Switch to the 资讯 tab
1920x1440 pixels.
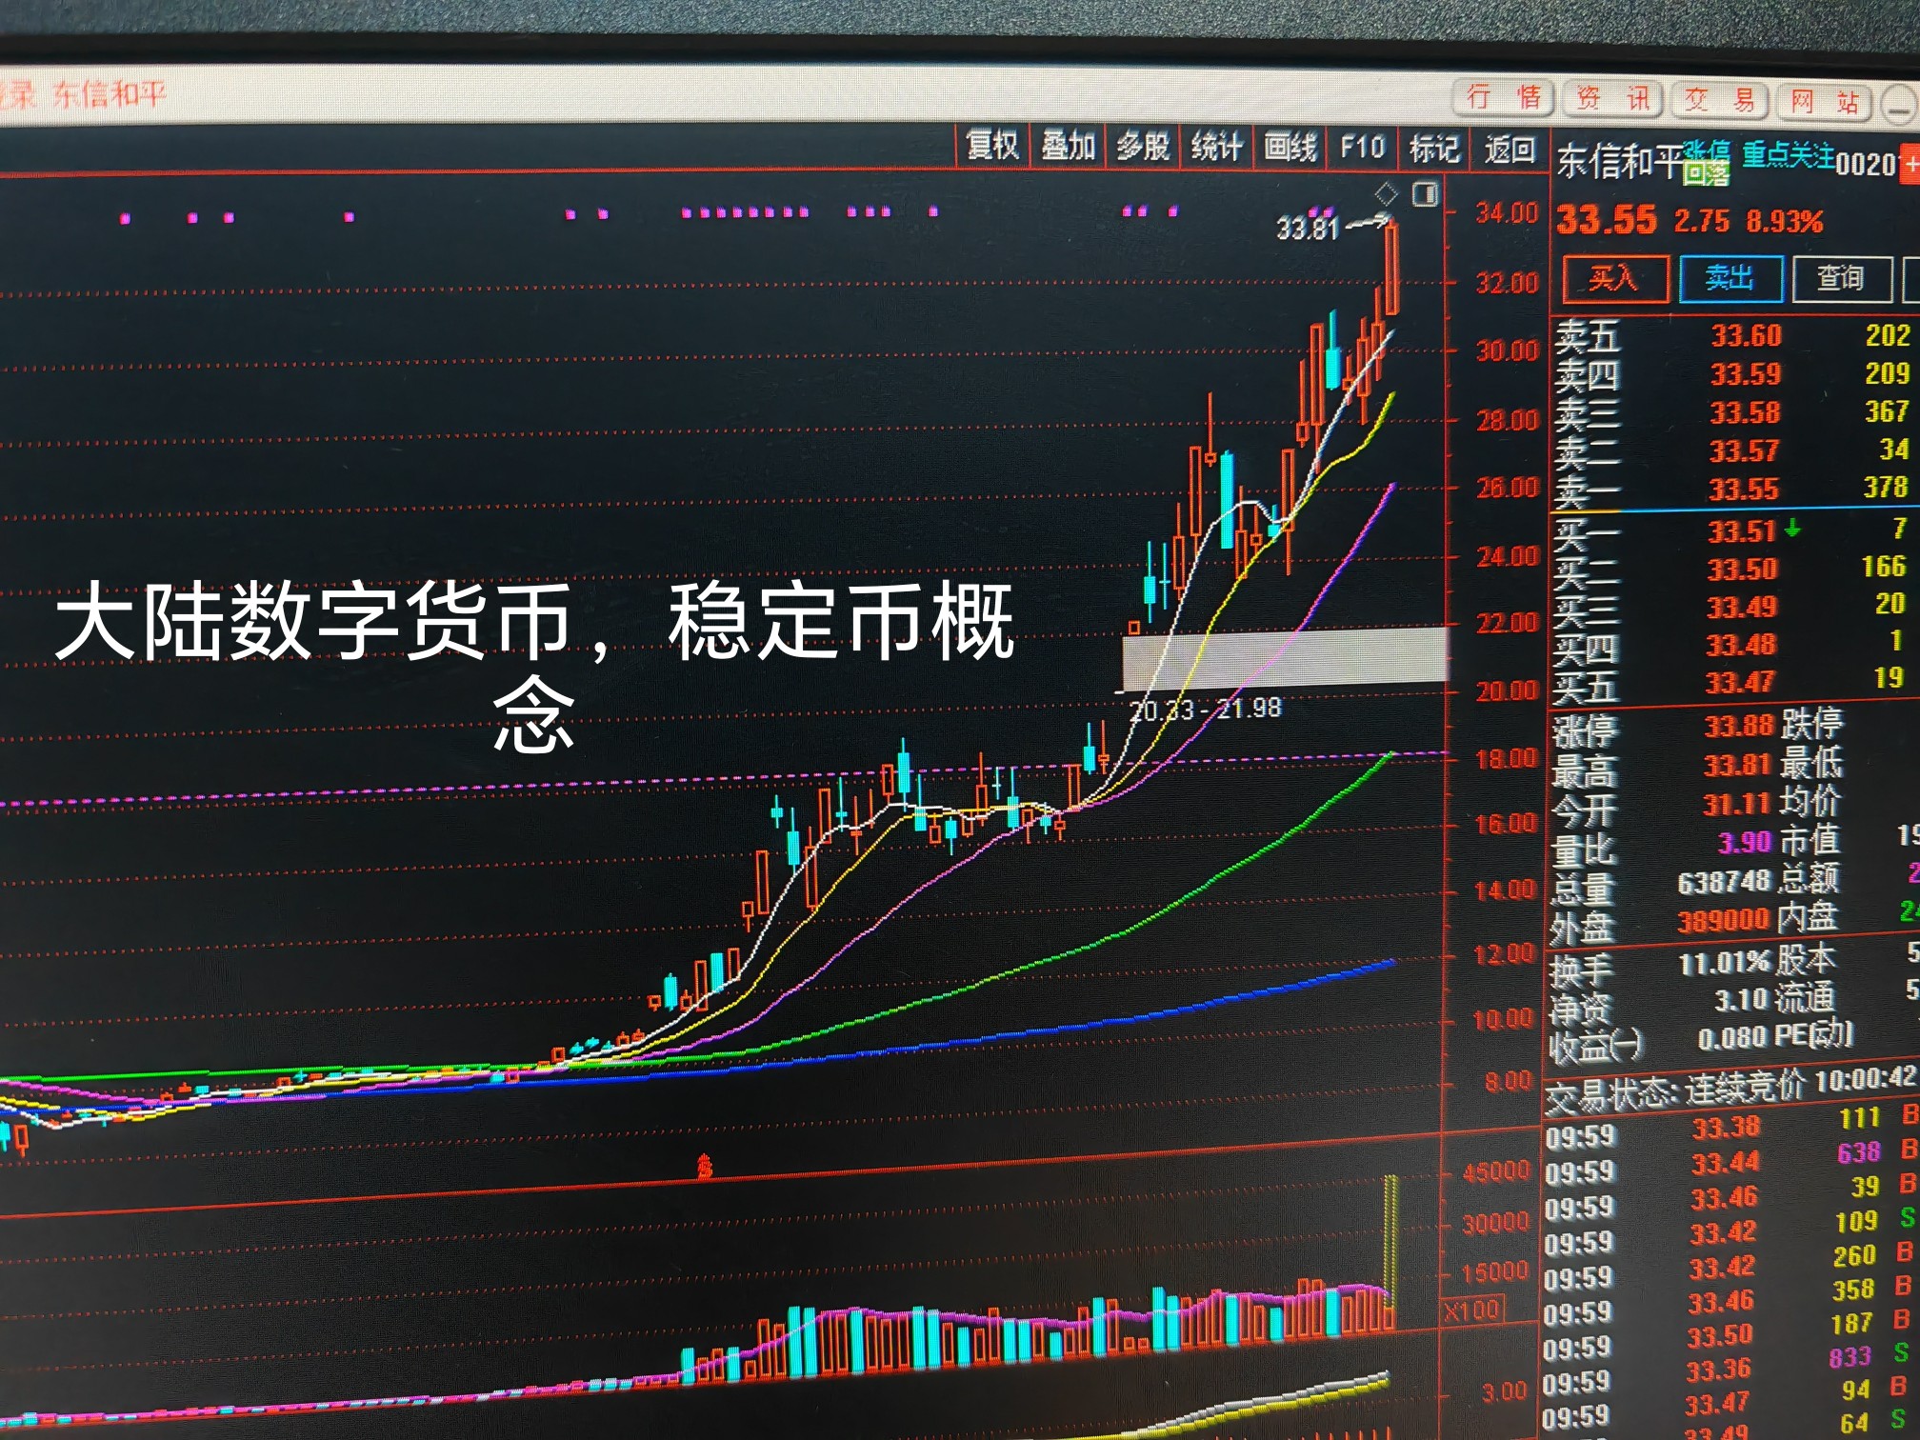click(1611, 98)
